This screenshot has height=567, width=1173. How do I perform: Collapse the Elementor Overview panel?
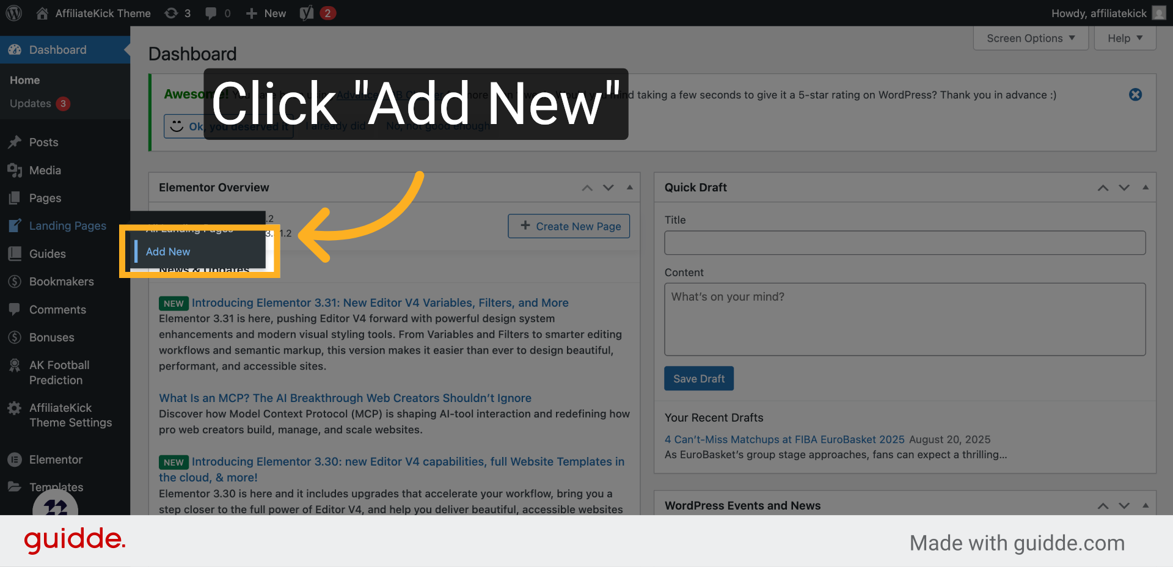point(630,188)
